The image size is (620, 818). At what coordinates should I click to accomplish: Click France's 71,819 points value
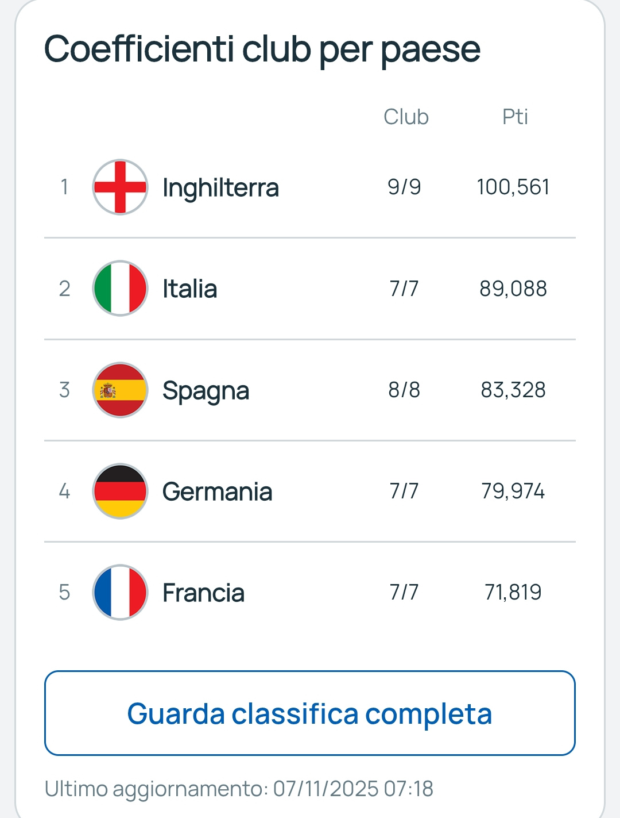click(x=513, y=592)
